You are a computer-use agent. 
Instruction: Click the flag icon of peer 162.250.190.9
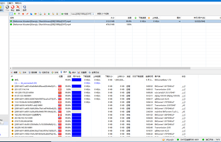60,115
